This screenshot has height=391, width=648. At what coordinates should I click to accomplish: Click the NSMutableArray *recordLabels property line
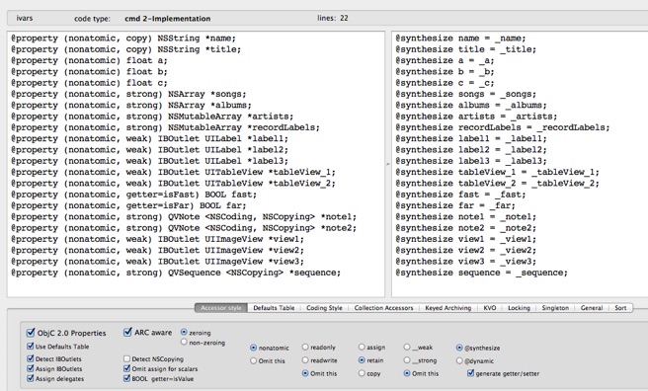tap(165, 127)
